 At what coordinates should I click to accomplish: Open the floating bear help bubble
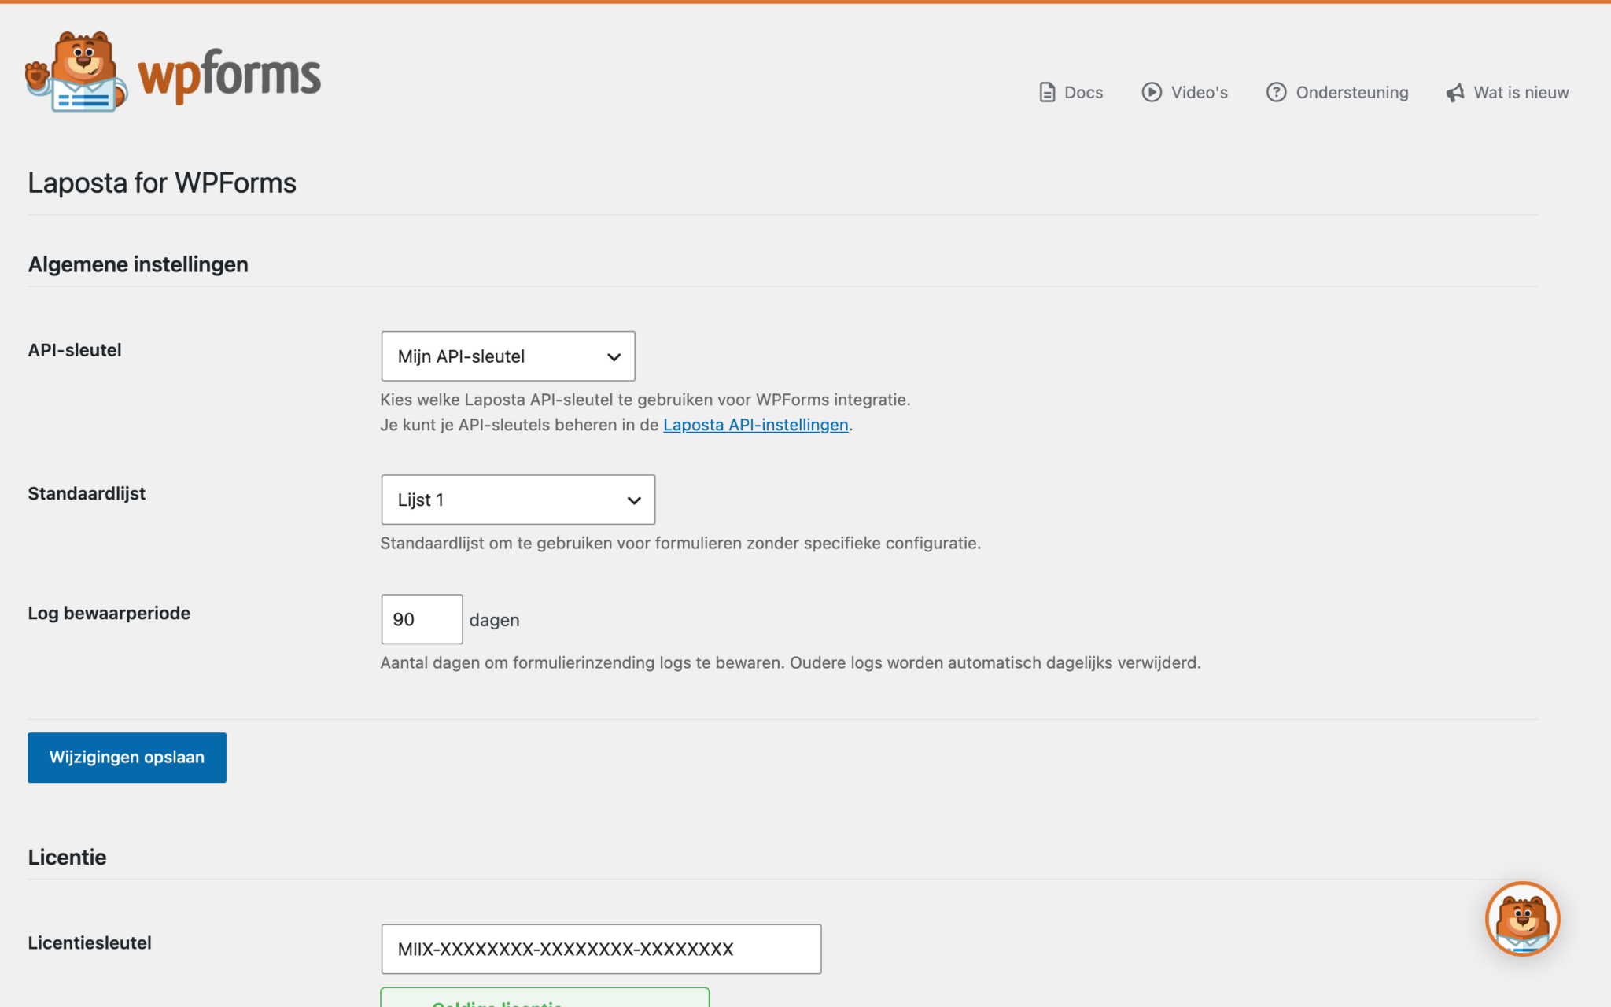coord(1522,918)
